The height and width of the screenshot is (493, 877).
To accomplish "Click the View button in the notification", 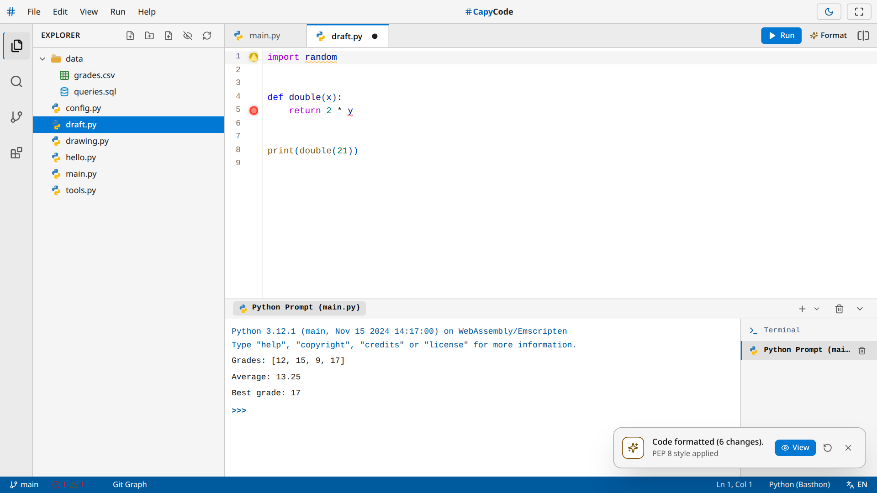I will [x=795, y=448].
